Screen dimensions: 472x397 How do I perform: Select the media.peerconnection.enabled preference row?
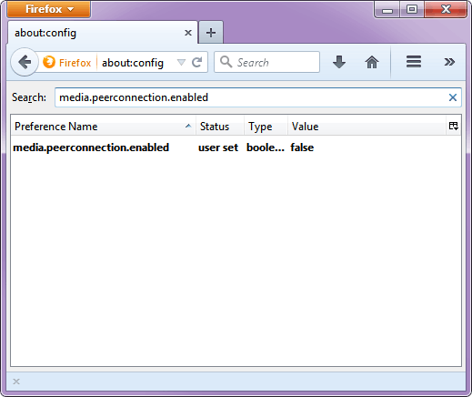click(236, 148)
